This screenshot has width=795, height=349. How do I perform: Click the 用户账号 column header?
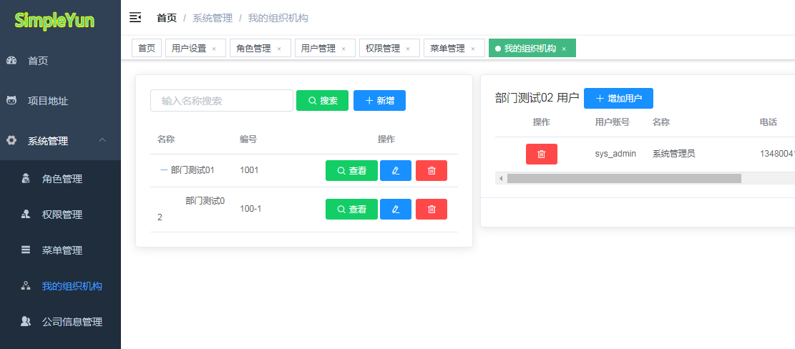pyautogui.click(x=612, y=122)
